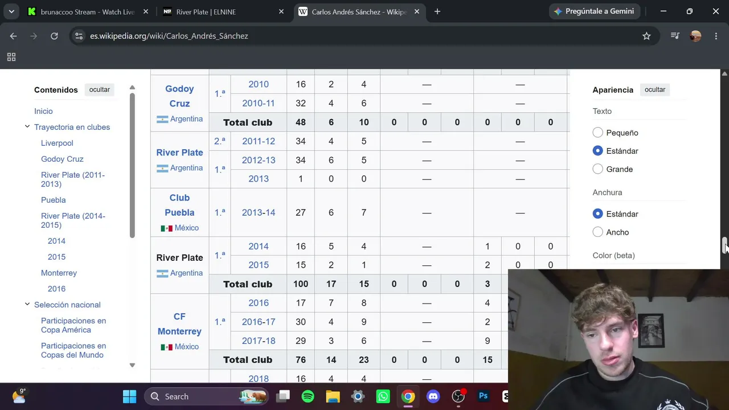Open the Chrome three-dot menu

(x=716, y=36)
